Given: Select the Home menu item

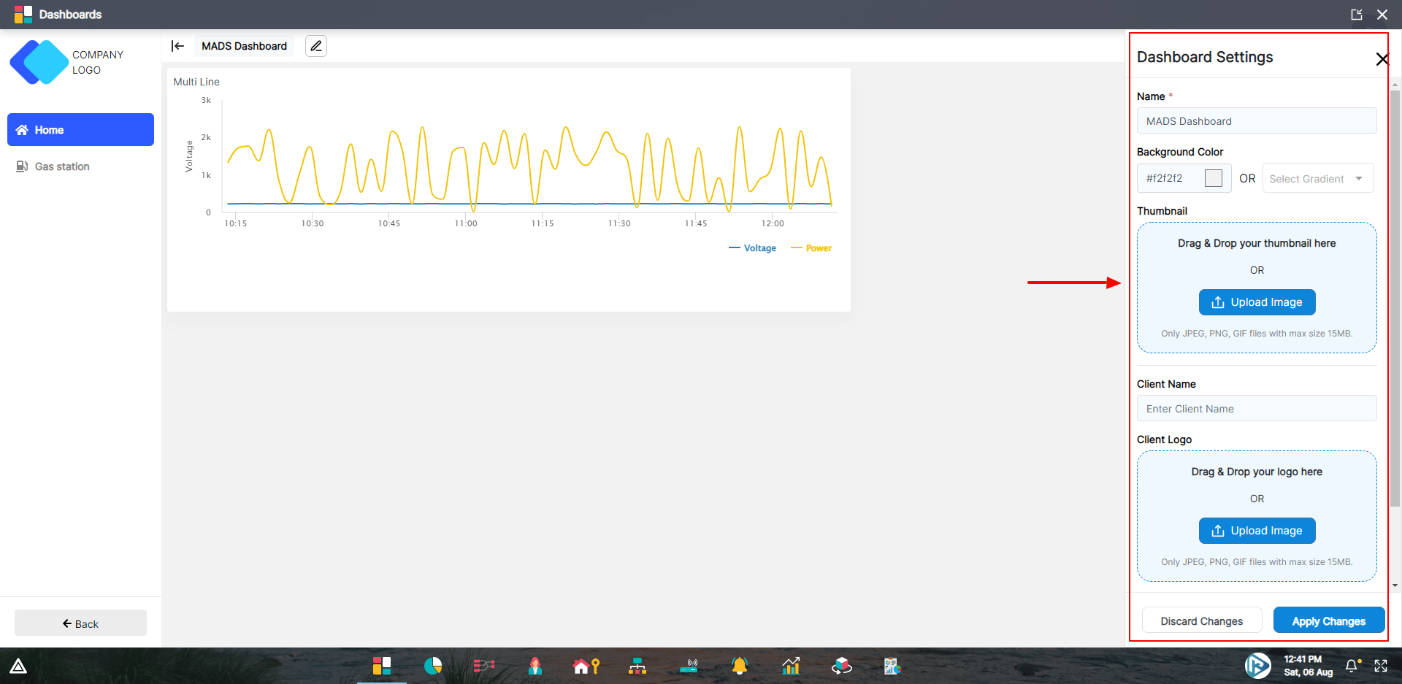Looking at the screenshot, I should coord(80,130).
